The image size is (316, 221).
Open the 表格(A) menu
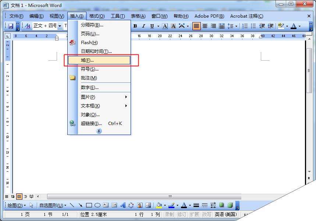click(138, 16)
